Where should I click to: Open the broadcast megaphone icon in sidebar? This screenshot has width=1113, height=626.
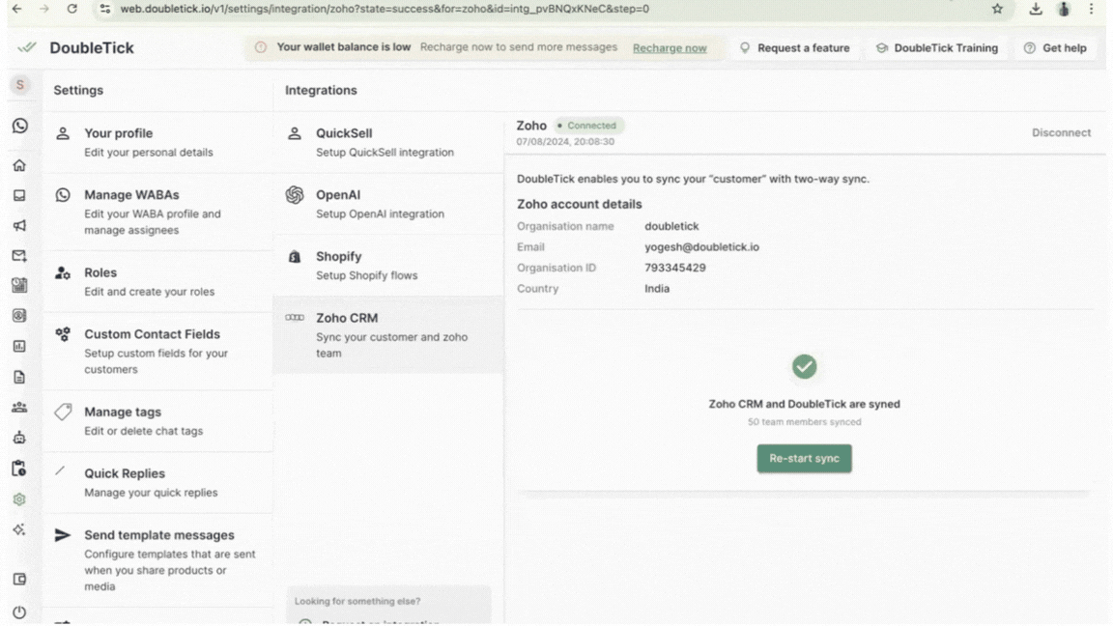19,225
